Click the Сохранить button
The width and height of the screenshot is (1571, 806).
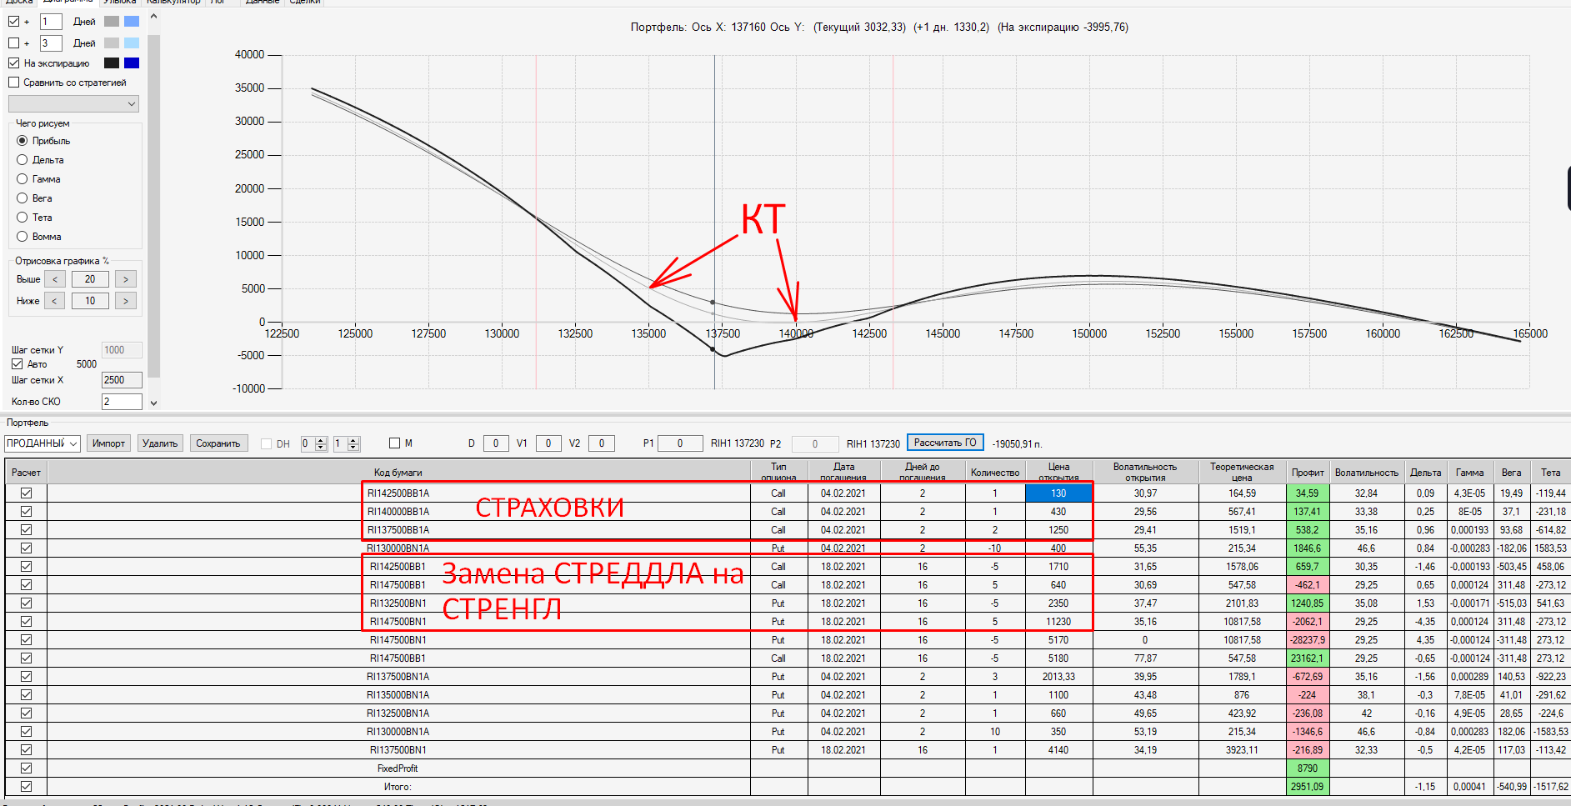(218, 443)
